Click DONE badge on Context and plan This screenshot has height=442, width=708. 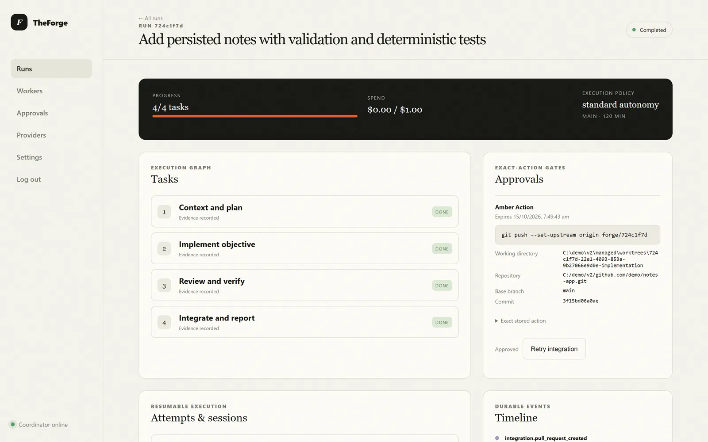pos(442,212)
